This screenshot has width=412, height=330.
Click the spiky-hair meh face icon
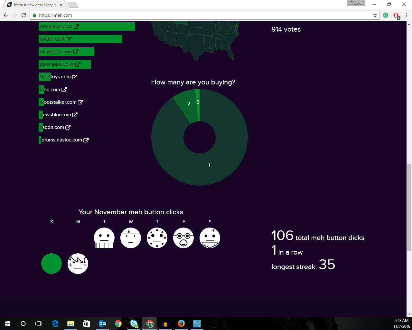pyautogui.click(x=78, y=264)
